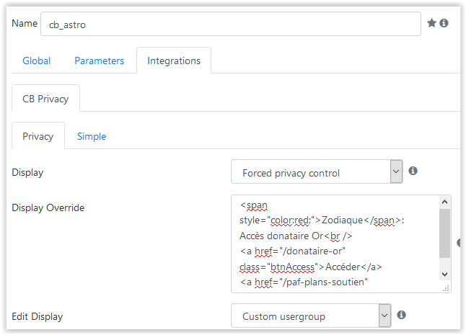Switch to the Global tab
The image size is (466, 335).
(37, 61)
